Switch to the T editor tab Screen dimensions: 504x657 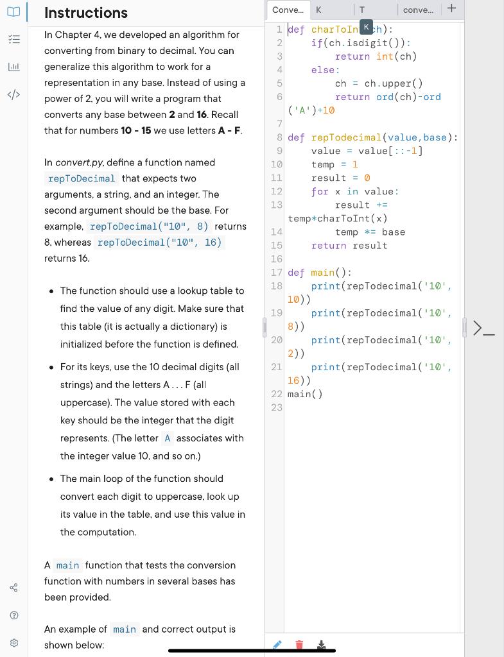pyautogui.click(x=376, y=10)
